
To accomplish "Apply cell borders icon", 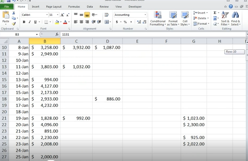I will coord(46,22).
